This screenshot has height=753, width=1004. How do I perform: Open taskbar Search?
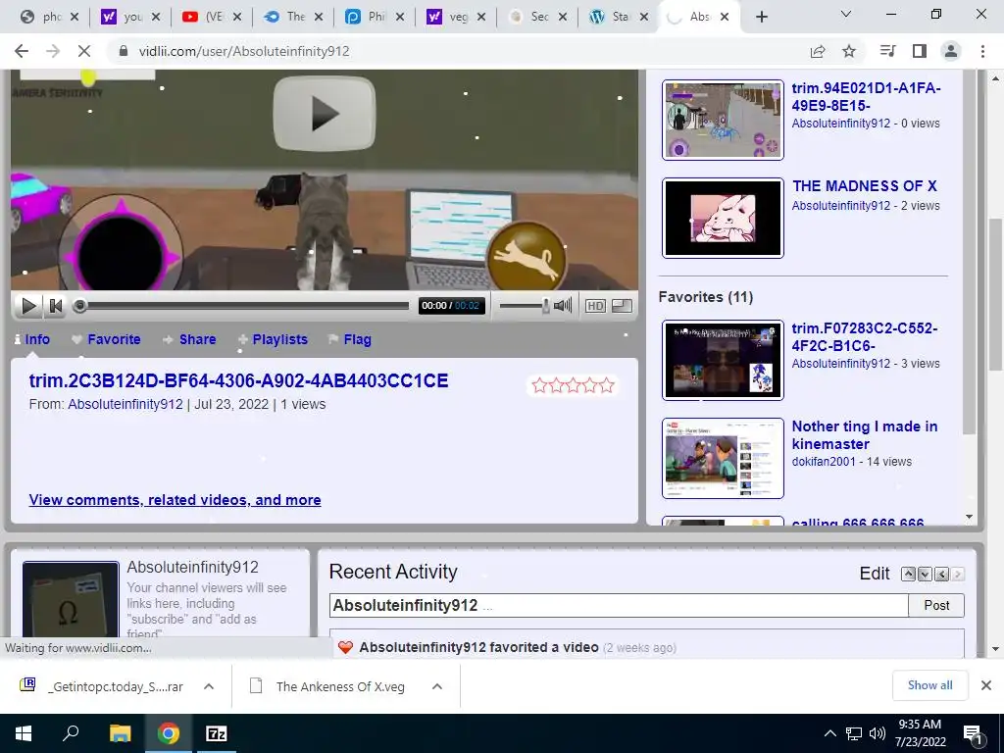tap(71, 733)
